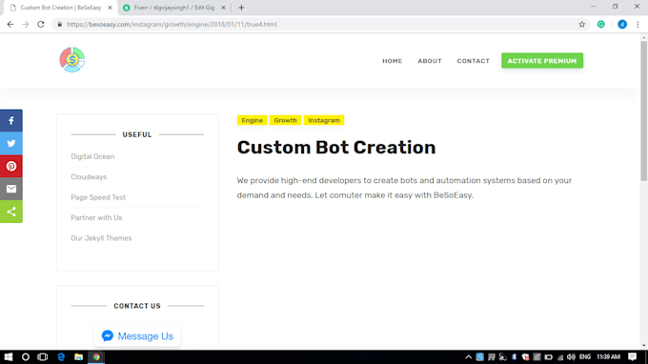Open ABOUT nav item
This screenshot has height=364, width=648.
coord(430,61)
